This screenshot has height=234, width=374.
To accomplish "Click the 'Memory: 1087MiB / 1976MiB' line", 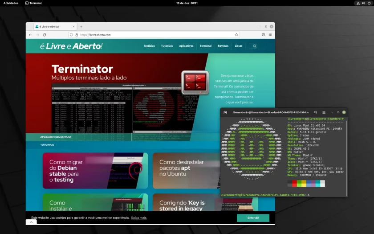I will coord(307,175).
